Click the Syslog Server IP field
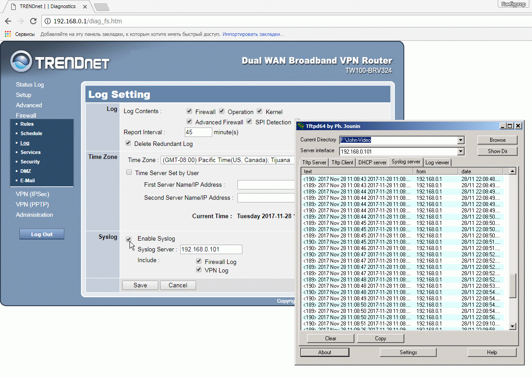Viewport: 532px width, 378px height. 211,249
